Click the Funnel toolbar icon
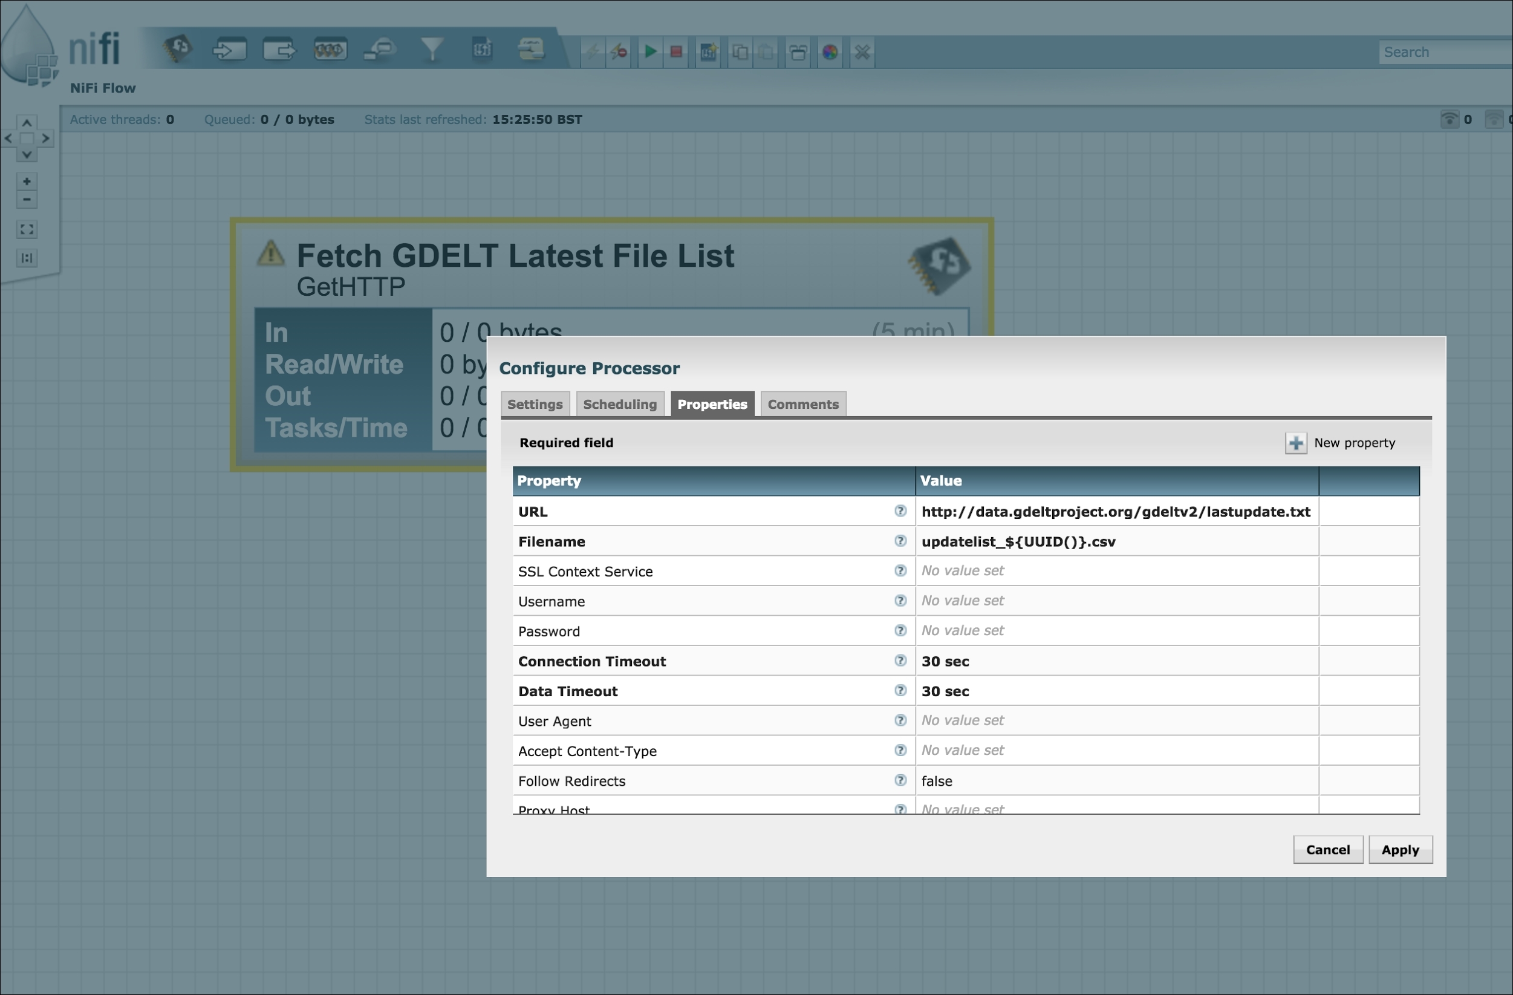The image size is (1513, 995). coord(432,49)
